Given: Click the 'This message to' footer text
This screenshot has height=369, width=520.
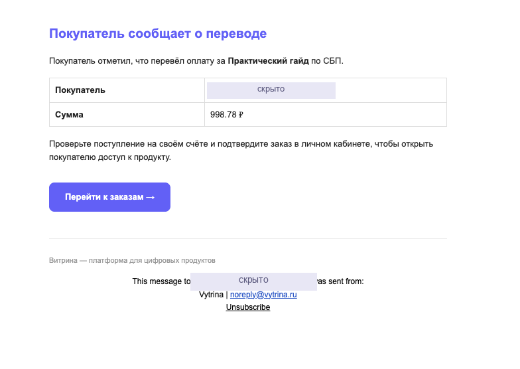Looking at the screenshot, I should [x=161, y=281].
